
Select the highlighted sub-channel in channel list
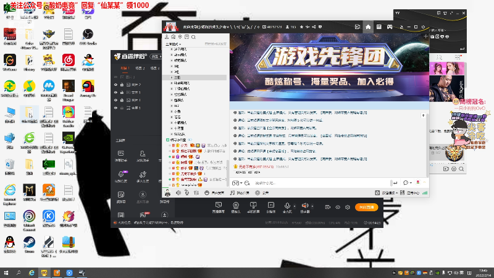pyautogui.click(x=195, y=77)
